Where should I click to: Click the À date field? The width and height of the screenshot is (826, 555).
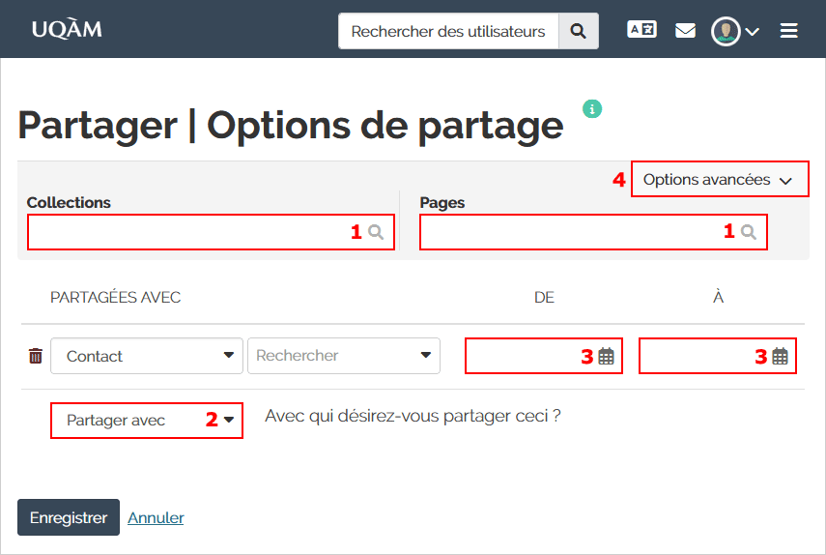(x=718, y=356)
